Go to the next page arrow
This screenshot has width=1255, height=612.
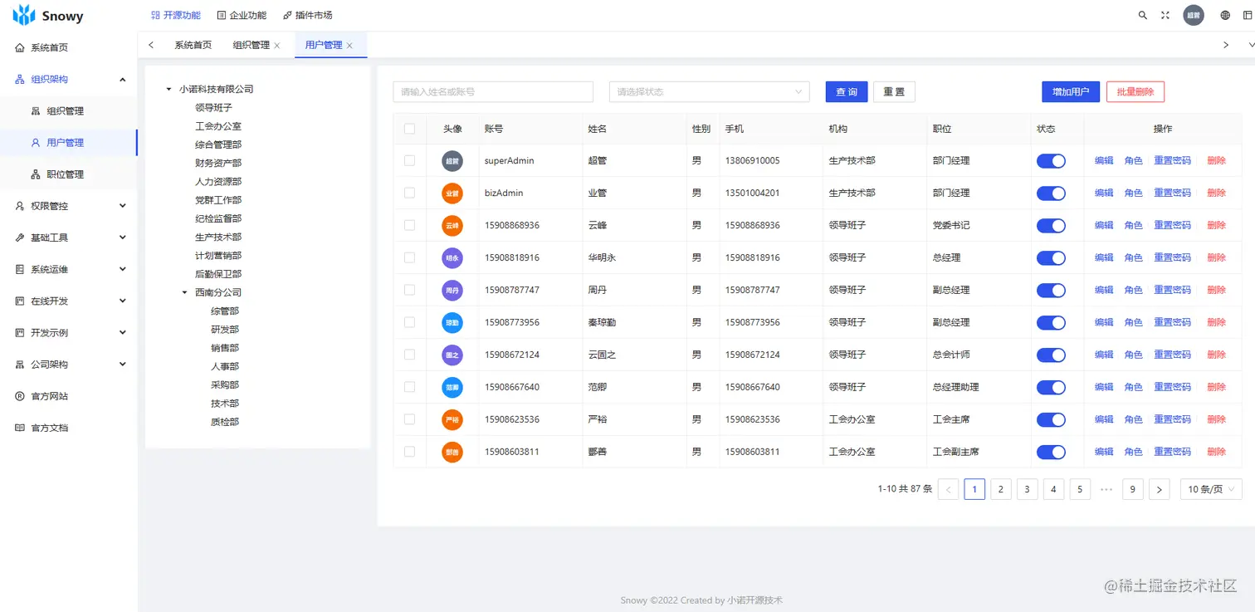point(1160,489)
